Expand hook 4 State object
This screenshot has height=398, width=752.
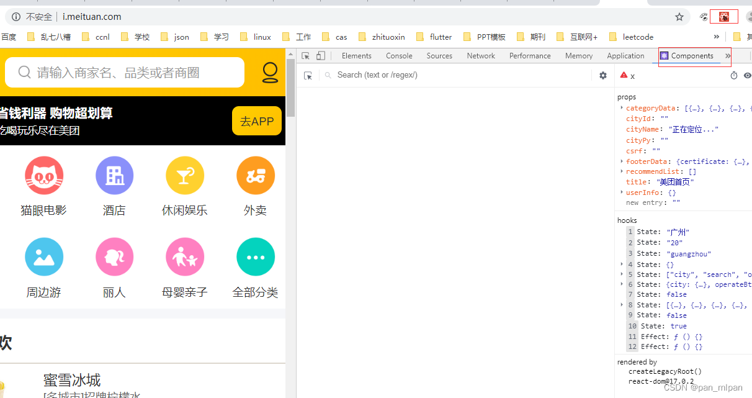[622, 264]
